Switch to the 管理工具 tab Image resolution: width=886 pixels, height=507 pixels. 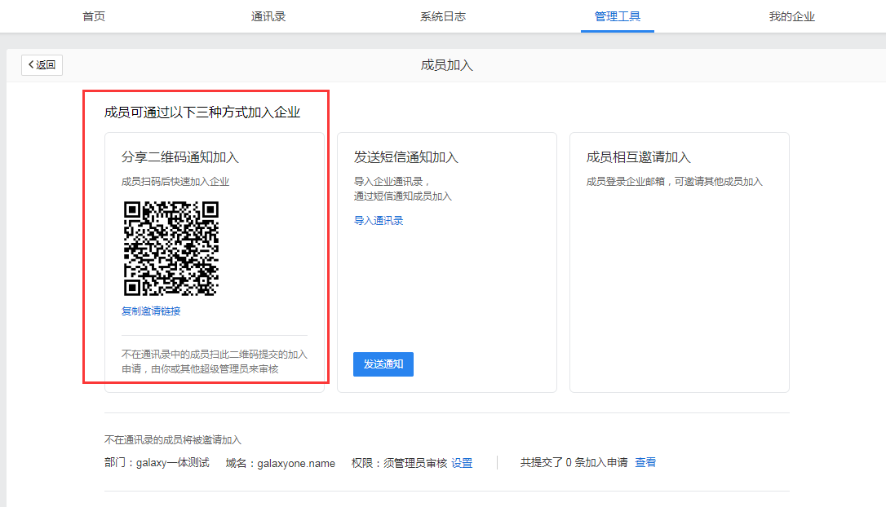(617, 15)
